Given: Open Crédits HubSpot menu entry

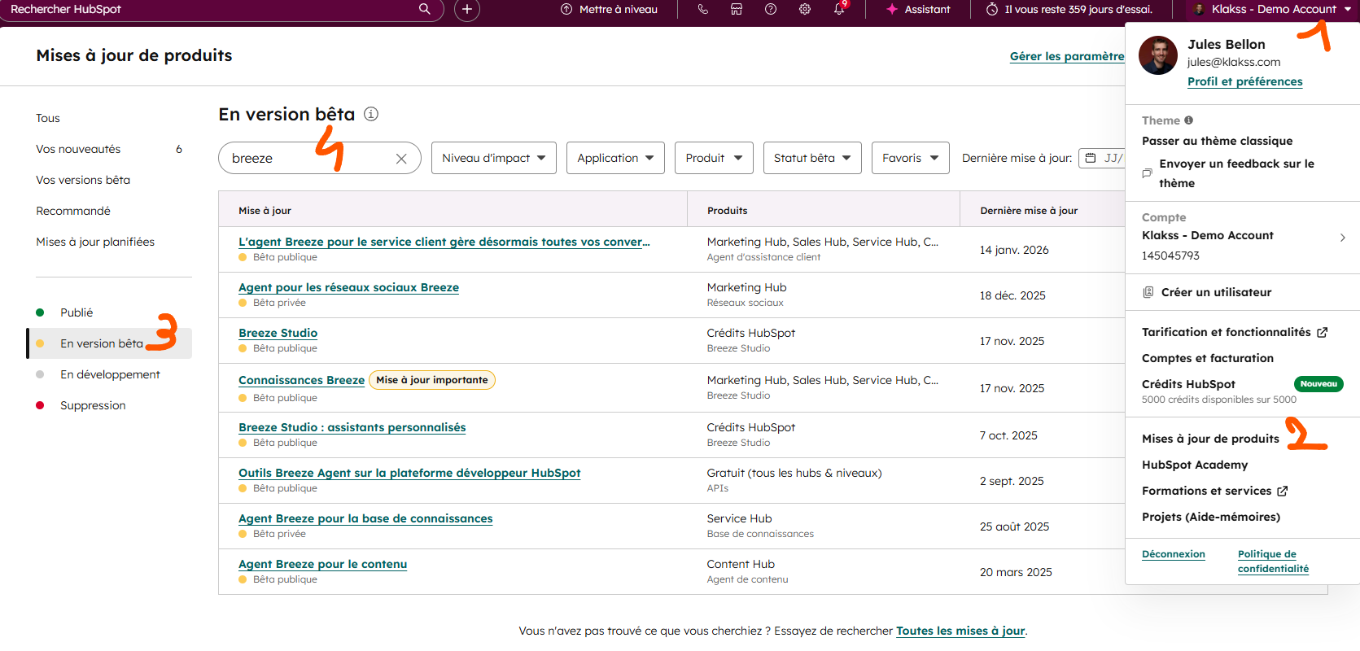Looking at the screenshot, I should click(1188, 384).
